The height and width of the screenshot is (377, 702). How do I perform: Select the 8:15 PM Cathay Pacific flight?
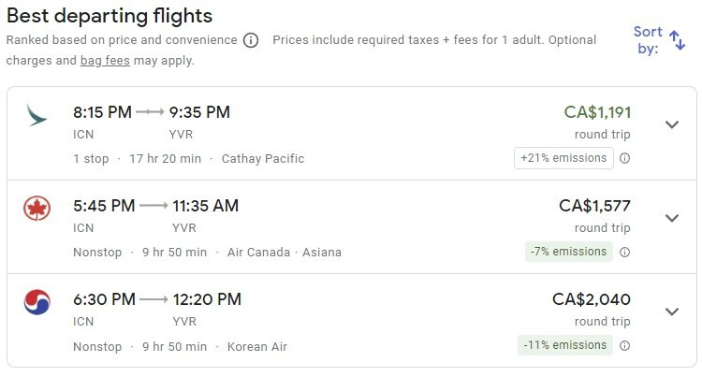click(x=352, y=134)
